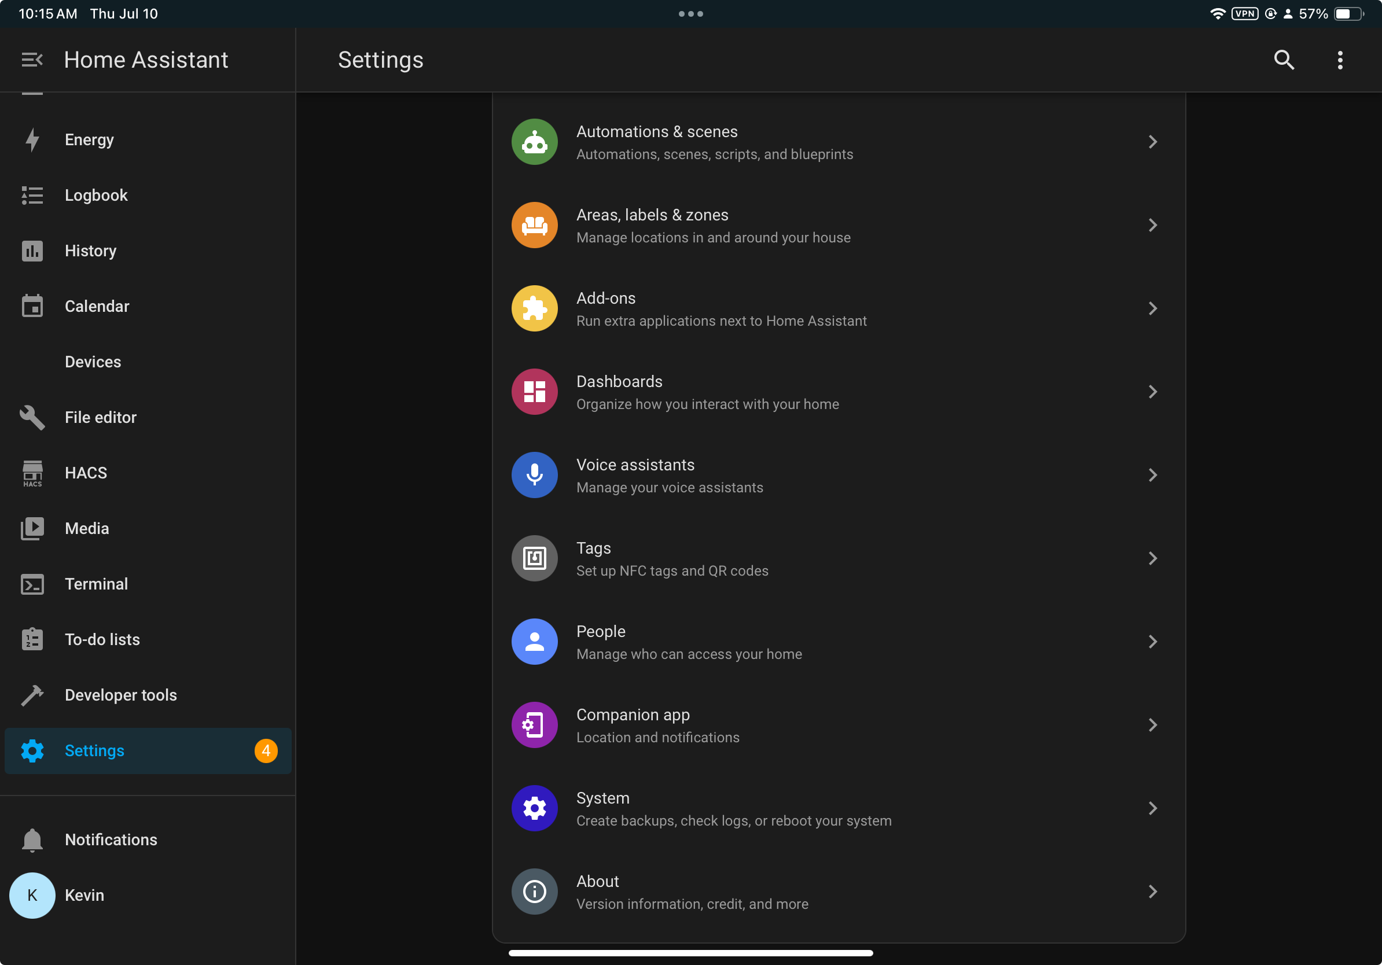Select the Tags QR code icon

coord(534,558)
